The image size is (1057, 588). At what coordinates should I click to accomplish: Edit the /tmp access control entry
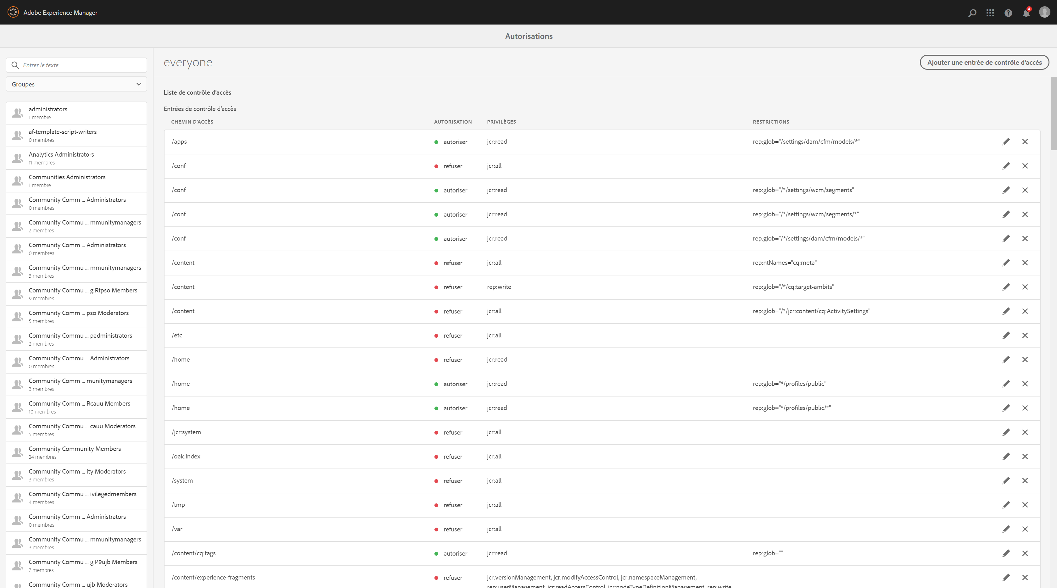click(1006, 505)
